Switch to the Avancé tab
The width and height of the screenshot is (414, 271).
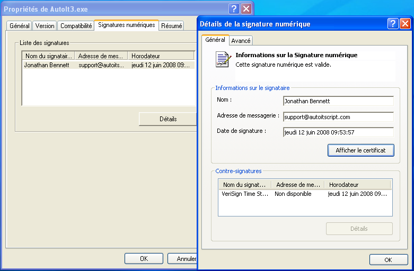pyautogui.click(x=241, y=40)
